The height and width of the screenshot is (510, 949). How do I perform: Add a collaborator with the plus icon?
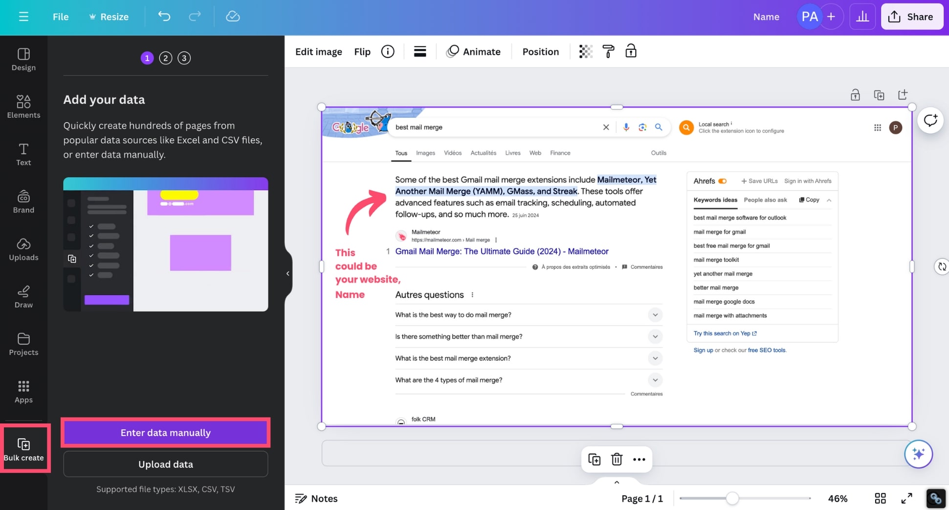tap(831, 17)
